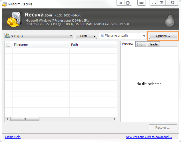The width and height of the screenshot is (181, 142).
Task: Click the Scan button
Action: 84,36
